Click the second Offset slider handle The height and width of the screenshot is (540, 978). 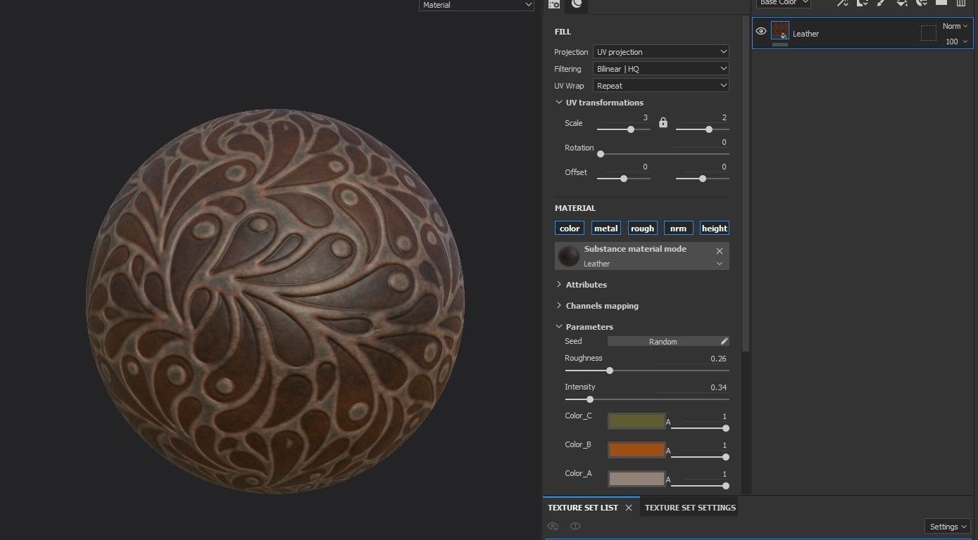pos(703,179)
